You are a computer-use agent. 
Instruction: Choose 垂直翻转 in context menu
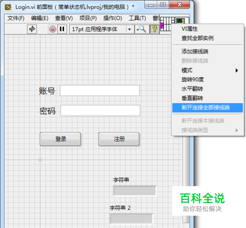tap(207, 98)
